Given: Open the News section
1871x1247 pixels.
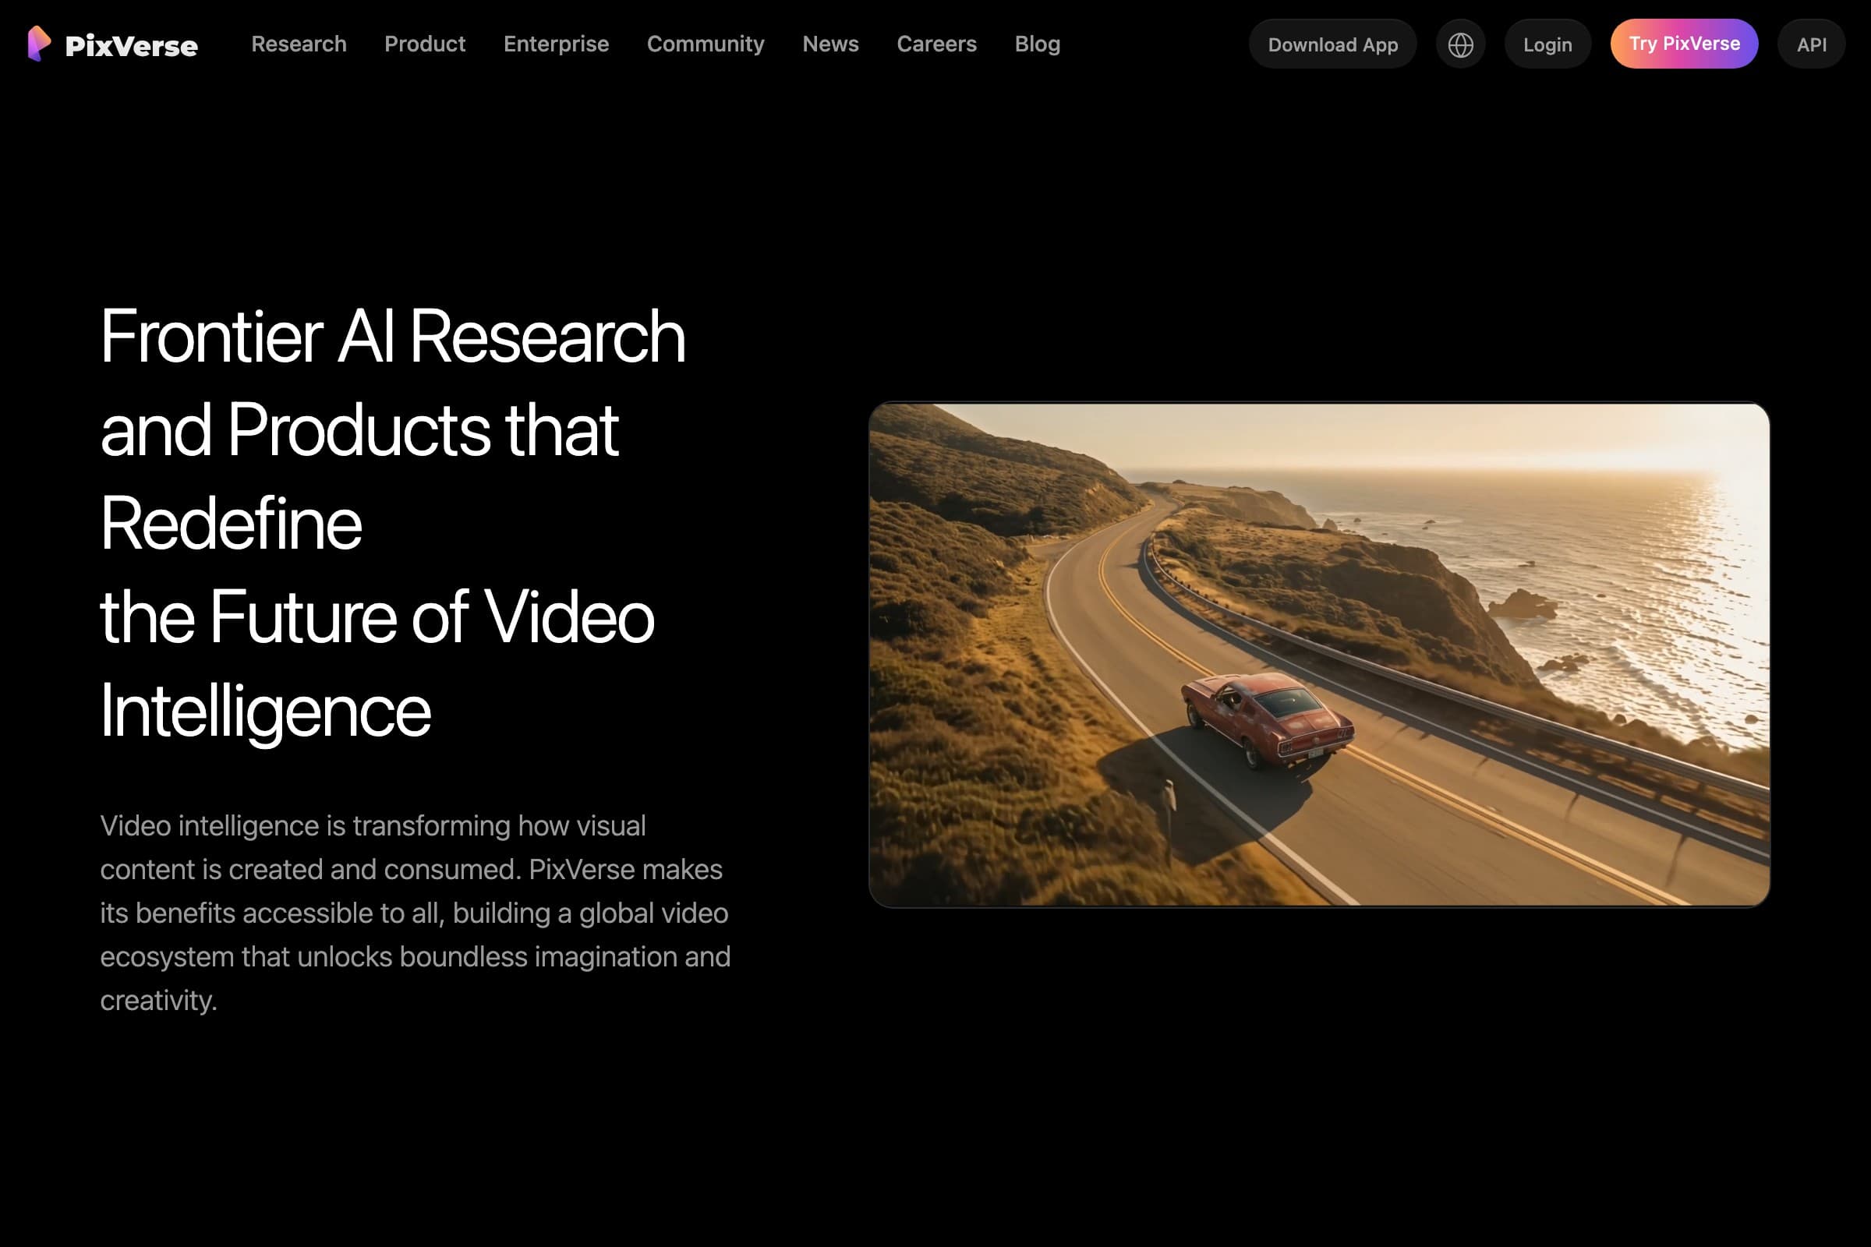Looking at the screenshot, I should [830, 44].
